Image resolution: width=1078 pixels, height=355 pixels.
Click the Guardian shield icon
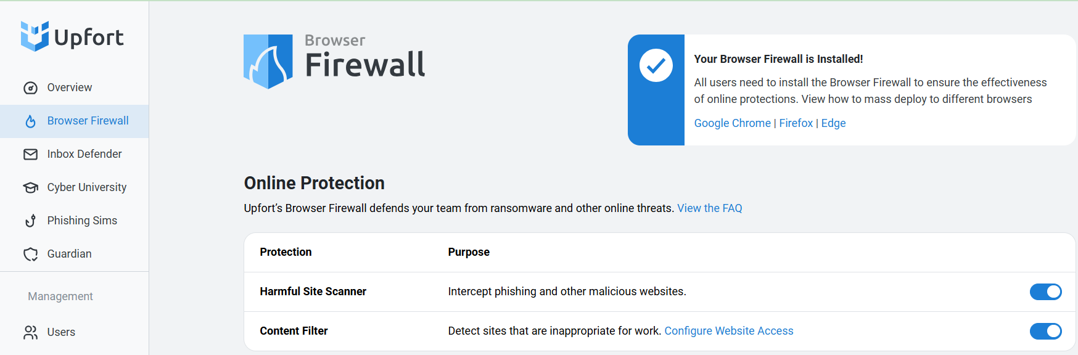[30, 254]
